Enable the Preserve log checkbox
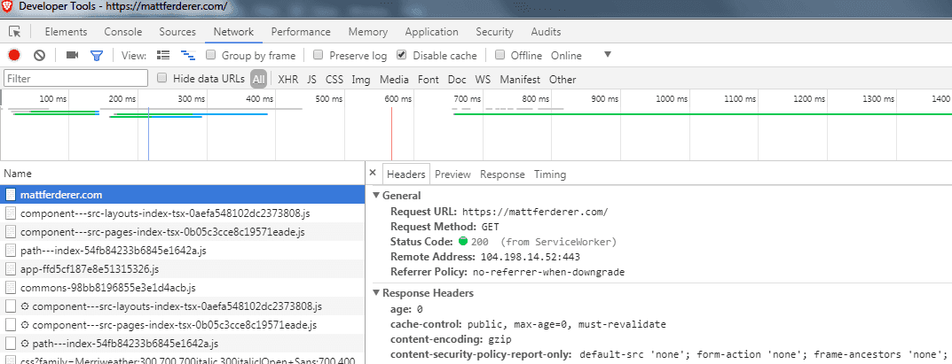Image resolution: width=952 pixels, height=364 pixels. click(319, 55)
